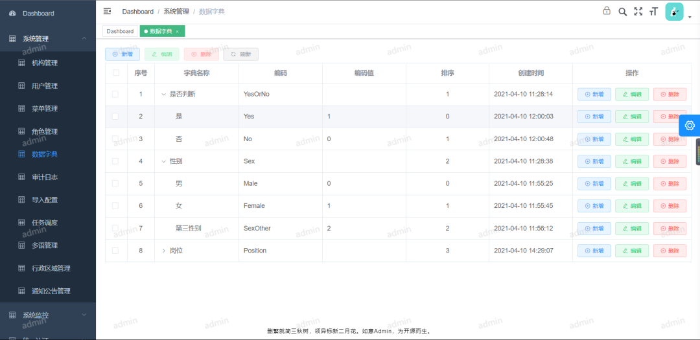Click the lock screen icon
The image size is (700, 340).
[x=607, y=11]
